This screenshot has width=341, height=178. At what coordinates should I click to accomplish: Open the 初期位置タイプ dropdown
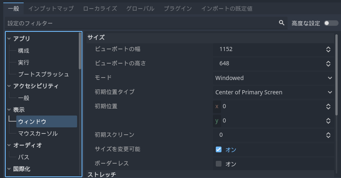(x=273, y=92)
